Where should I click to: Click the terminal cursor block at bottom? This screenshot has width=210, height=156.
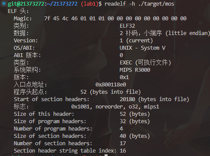[106, 155]
